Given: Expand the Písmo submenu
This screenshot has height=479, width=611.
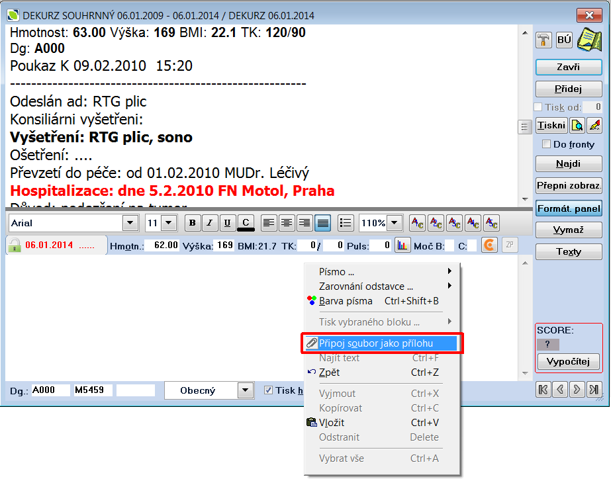Looking at the screenshot, I should pos(382,271).
